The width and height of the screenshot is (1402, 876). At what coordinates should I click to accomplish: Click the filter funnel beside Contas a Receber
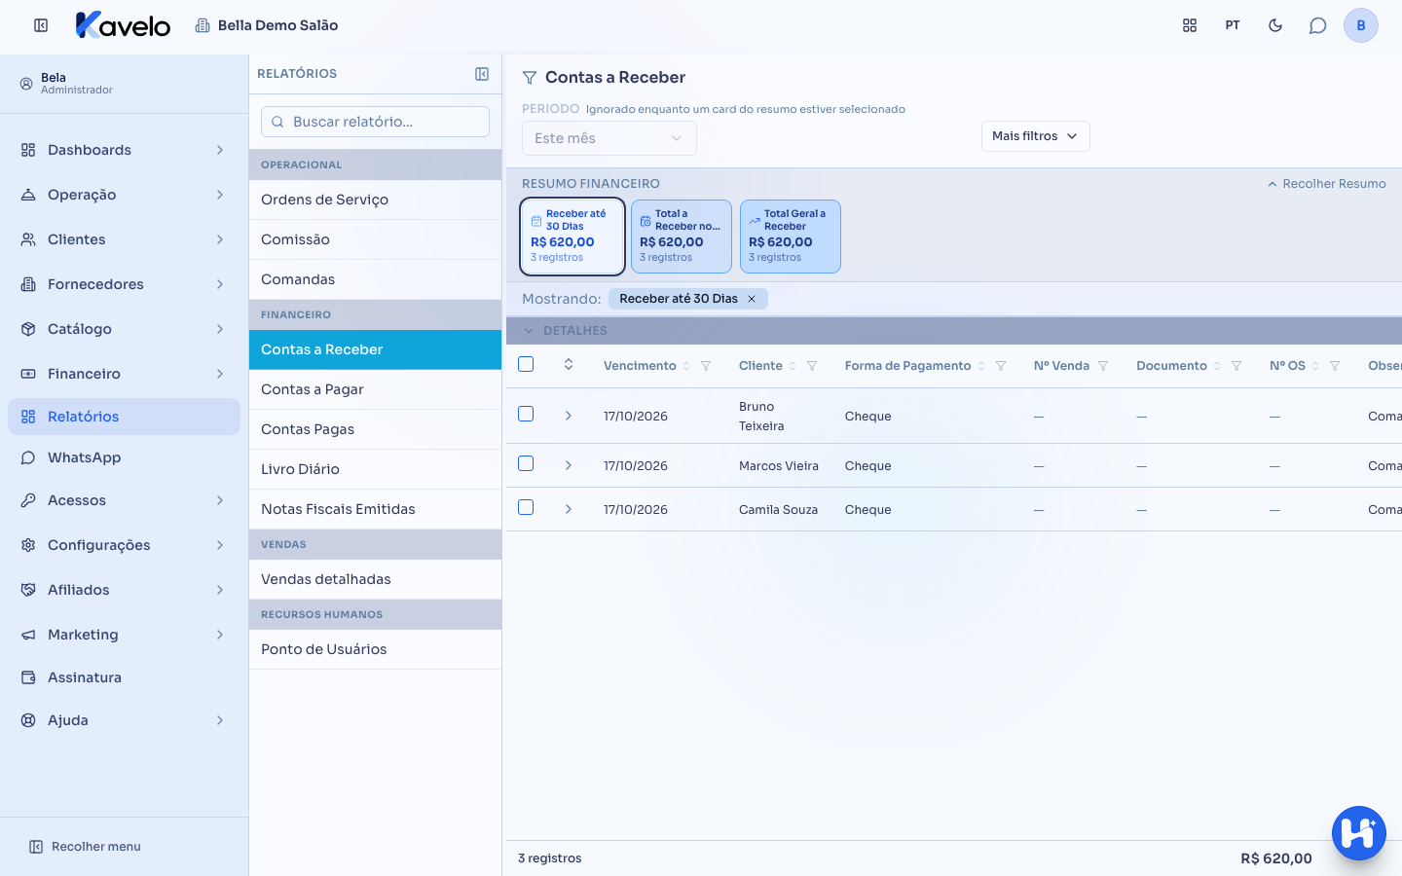pyautogui.click(x=530, y=78)
